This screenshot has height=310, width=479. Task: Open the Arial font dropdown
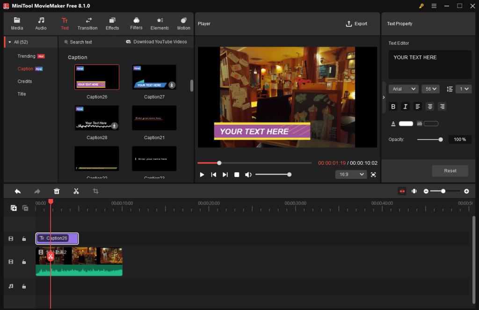pos(403,89)
